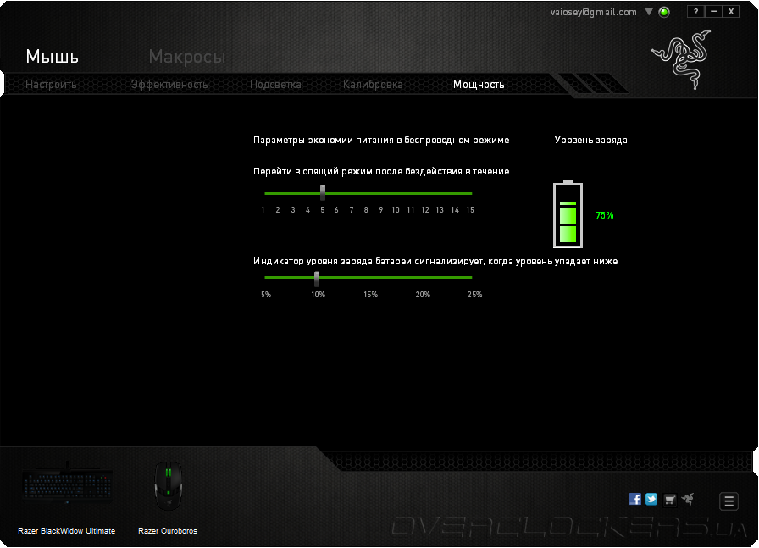The width and height of the screenshot is (759, 548).
Task: Close the Synapse window
Action: point(731,12)
